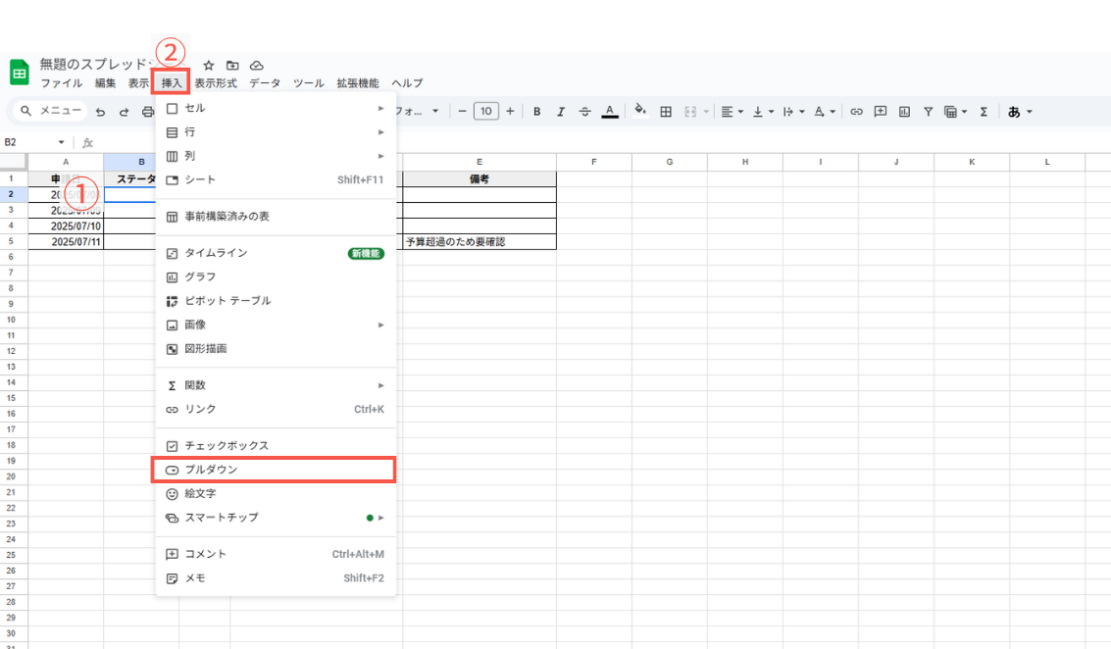Click the functions sigma toolbar icon
Screen dimensions: 1111x649
point(984,111)
